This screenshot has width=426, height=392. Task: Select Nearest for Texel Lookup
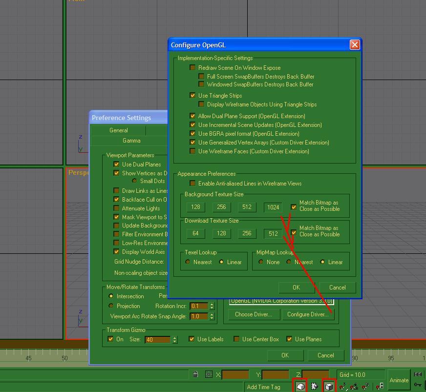pyautogui.click(x=188, y=262)
